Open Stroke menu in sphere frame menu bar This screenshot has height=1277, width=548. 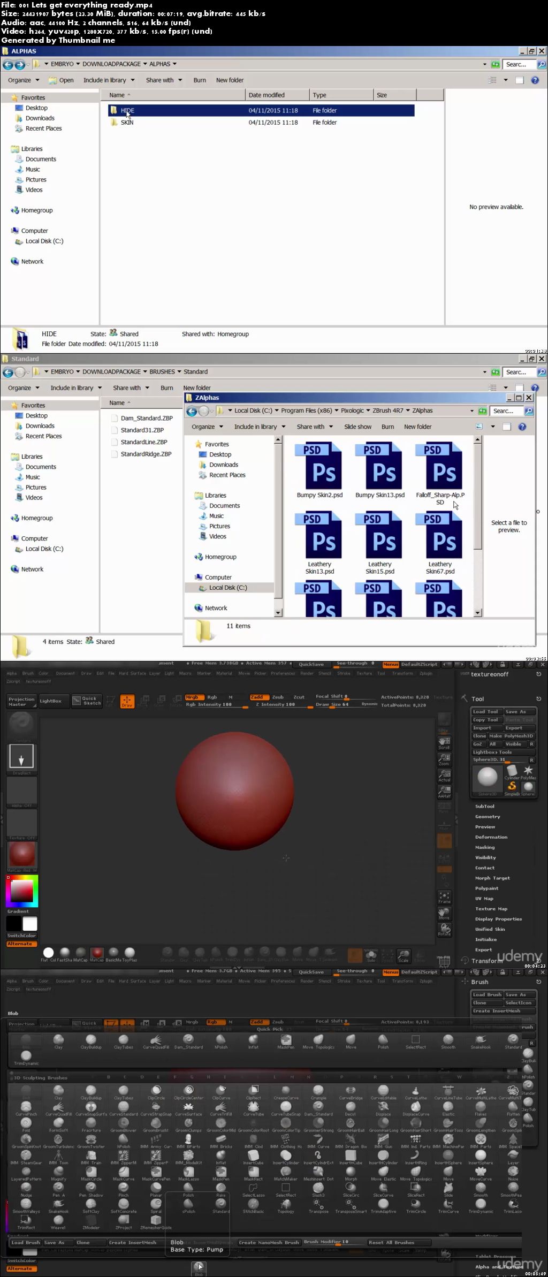click(344, 673)
